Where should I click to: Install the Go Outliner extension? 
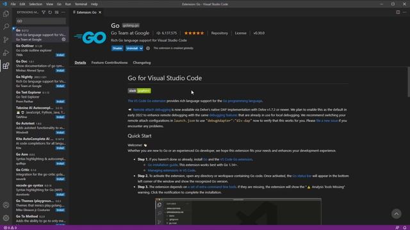60,55
